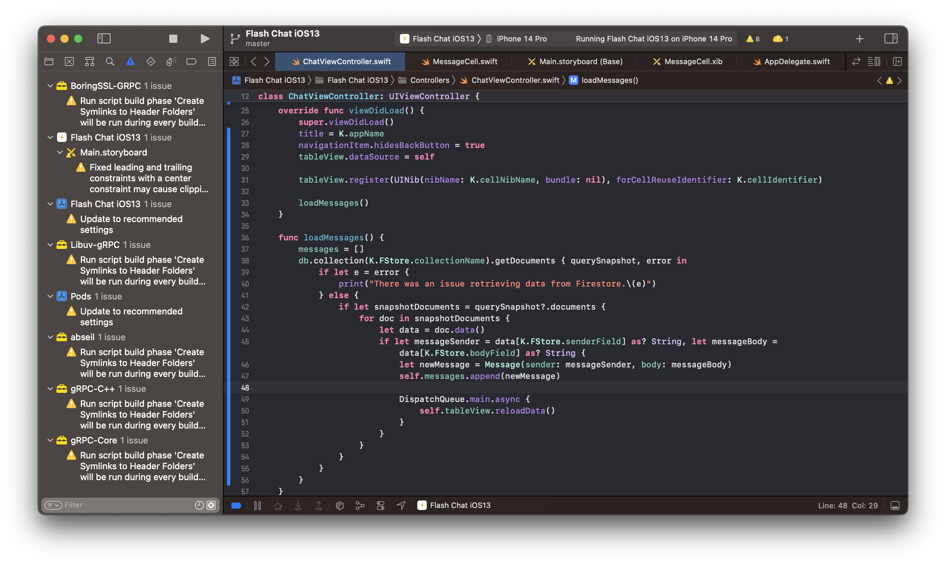Select the Breakpoint navigator icon
This screenshot has width=946, height=565.
tap(191, 61)
